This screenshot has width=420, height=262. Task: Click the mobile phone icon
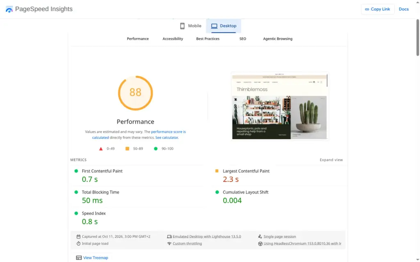(x=183, y=26)
